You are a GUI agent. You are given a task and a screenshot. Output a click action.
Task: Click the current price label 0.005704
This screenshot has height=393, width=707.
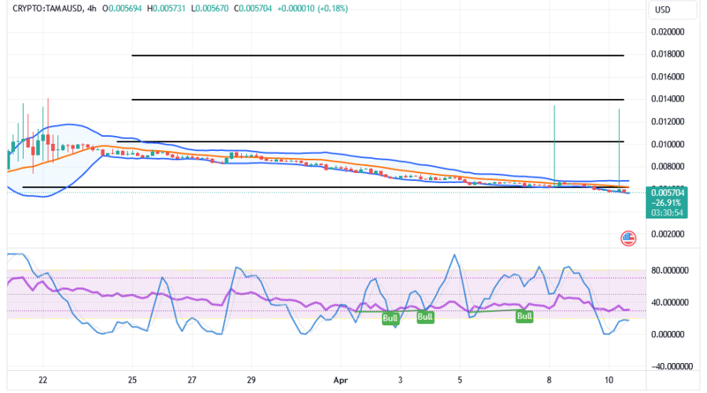pos(667,193)
